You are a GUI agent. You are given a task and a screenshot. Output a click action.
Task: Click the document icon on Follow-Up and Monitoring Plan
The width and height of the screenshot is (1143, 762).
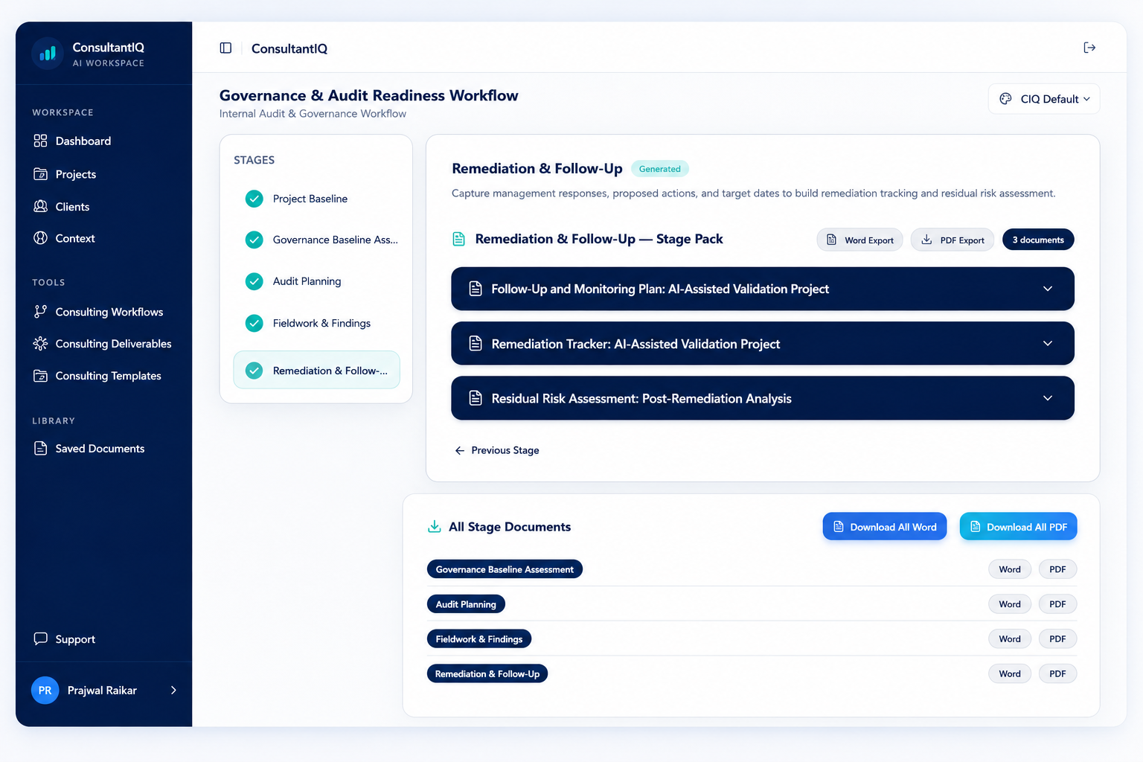[x=476, y=289]
